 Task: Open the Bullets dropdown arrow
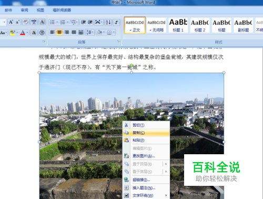57,22
